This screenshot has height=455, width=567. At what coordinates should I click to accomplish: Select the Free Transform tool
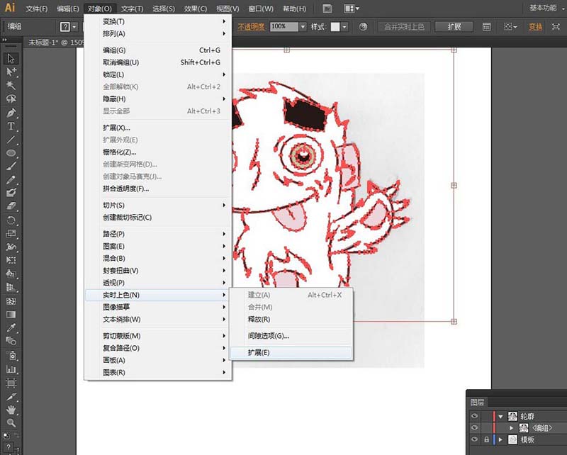click(11, 260)
